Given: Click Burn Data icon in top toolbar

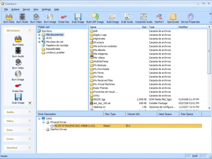Looking at the screenshot, I should pos(9,18).
